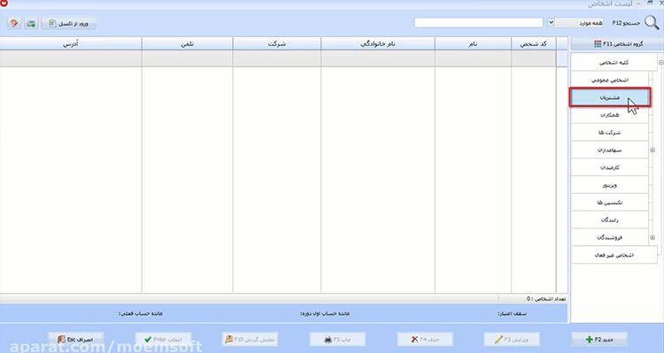Image resolution: width=664 pixels, height=353 pixels.
Task: Select اشخاص غیر فعال group
Action: pyautogui.click(x=614, y=255)
